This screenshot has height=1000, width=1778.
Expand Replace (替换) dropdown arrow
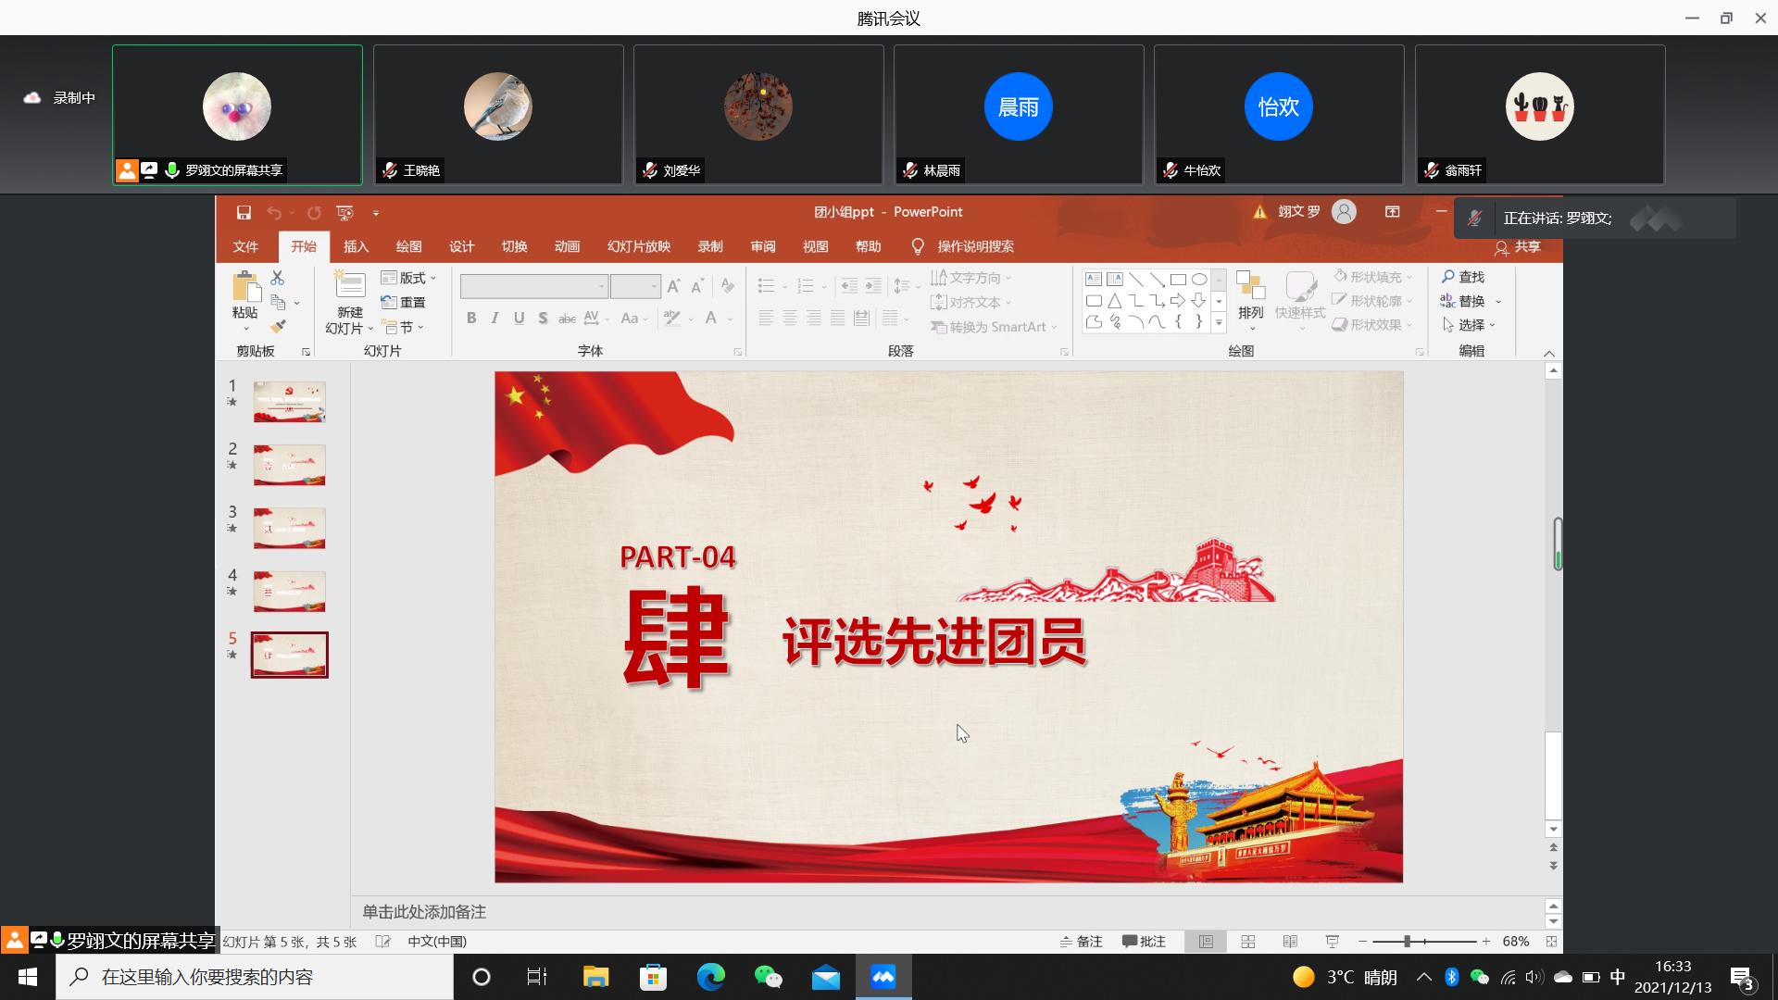[x=1498, y=302]
